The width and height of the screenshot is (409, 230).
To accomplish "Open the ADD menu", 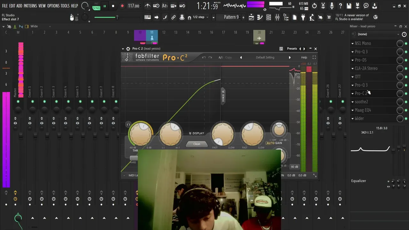I will [19, 6].
